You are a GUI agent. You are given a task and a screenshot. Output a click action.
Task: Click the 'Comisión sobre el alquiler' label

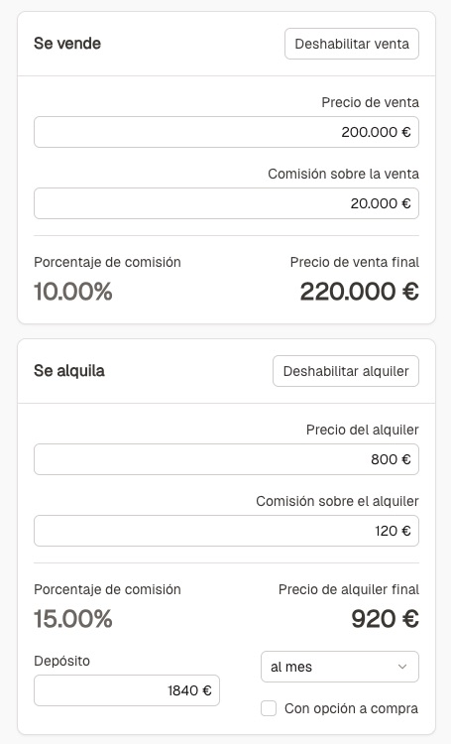coord(338,501)
